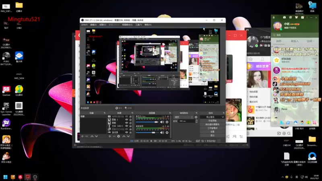Open OBS 设置 button
This screenshot has width=322, height=181.
(x=213, y=132)
